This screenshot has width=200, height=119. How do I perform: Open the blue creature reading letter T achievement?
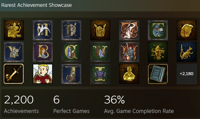click(158, 30)
